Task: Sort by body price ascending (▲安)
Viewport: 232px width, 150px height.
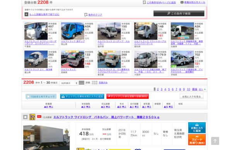Action: coord(83,107)
